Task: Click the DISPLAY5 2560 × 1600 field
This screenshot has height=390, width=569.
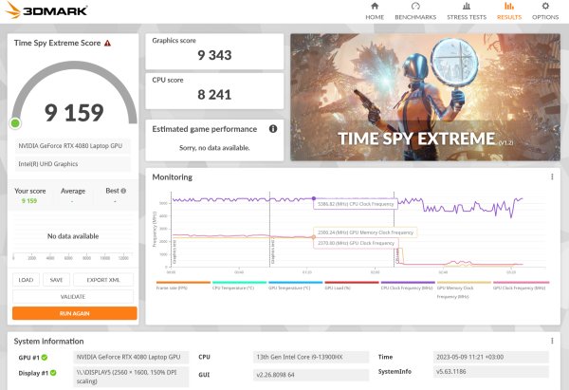Action: click(x=131, y=377)
